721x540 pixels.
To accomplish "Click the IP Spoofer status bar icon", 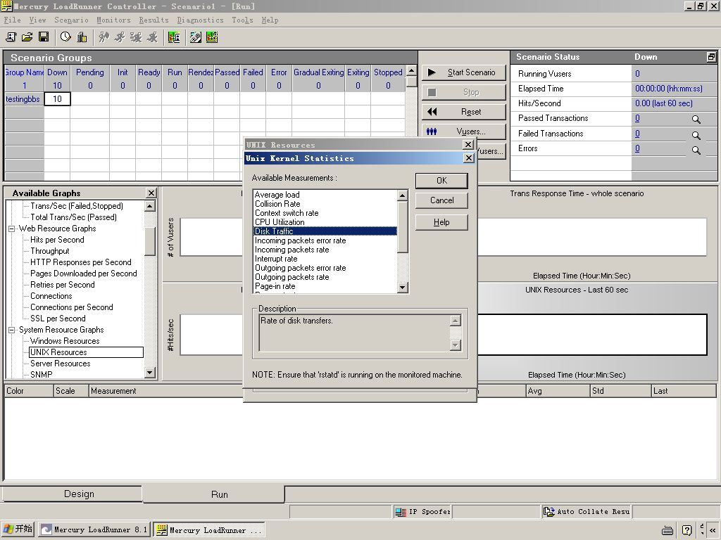I will click(x=401, y=512).
